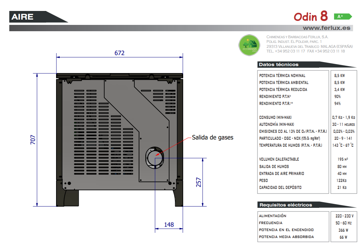Click the AIRE header label

23,17
